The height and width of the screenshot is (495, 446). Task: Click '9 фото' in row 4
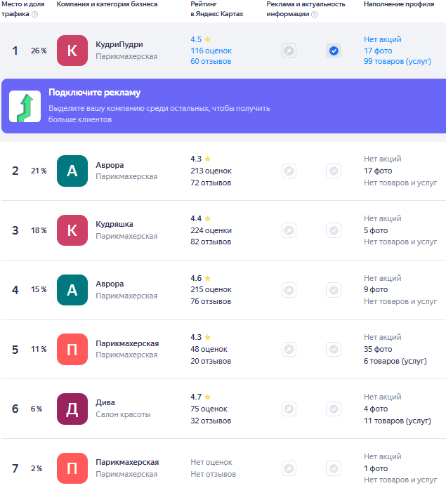pos(376,289)
